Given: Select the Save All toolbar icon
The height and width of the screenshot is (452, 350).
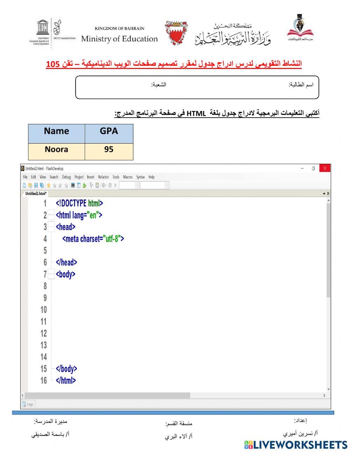Looking at the screenshot, I should tap(41, 185).
